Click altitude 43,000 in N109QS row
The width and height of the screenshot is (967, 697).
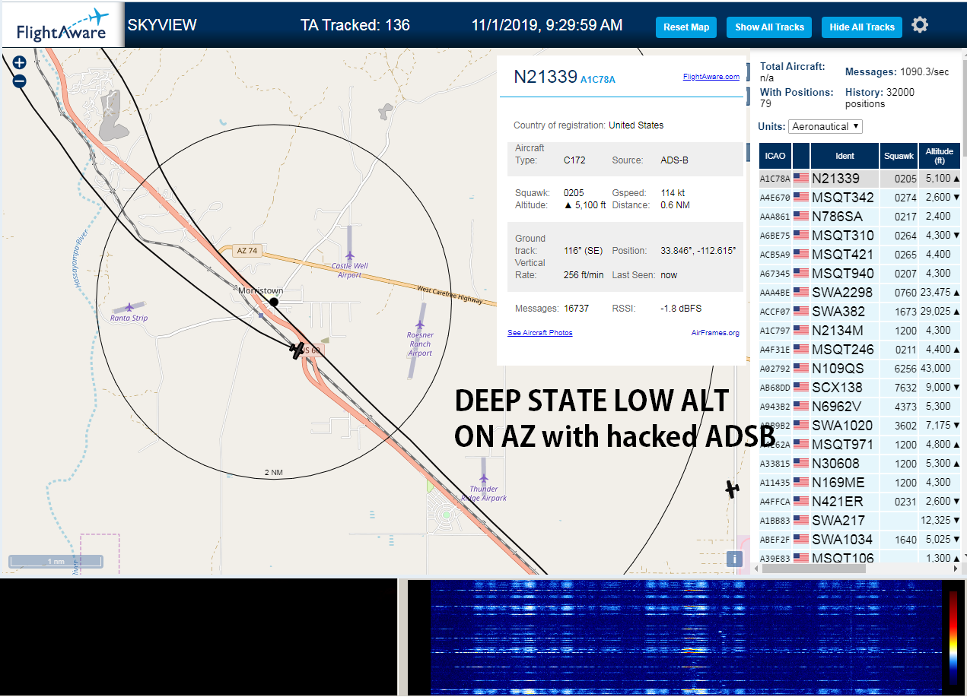tap(935, 369)
